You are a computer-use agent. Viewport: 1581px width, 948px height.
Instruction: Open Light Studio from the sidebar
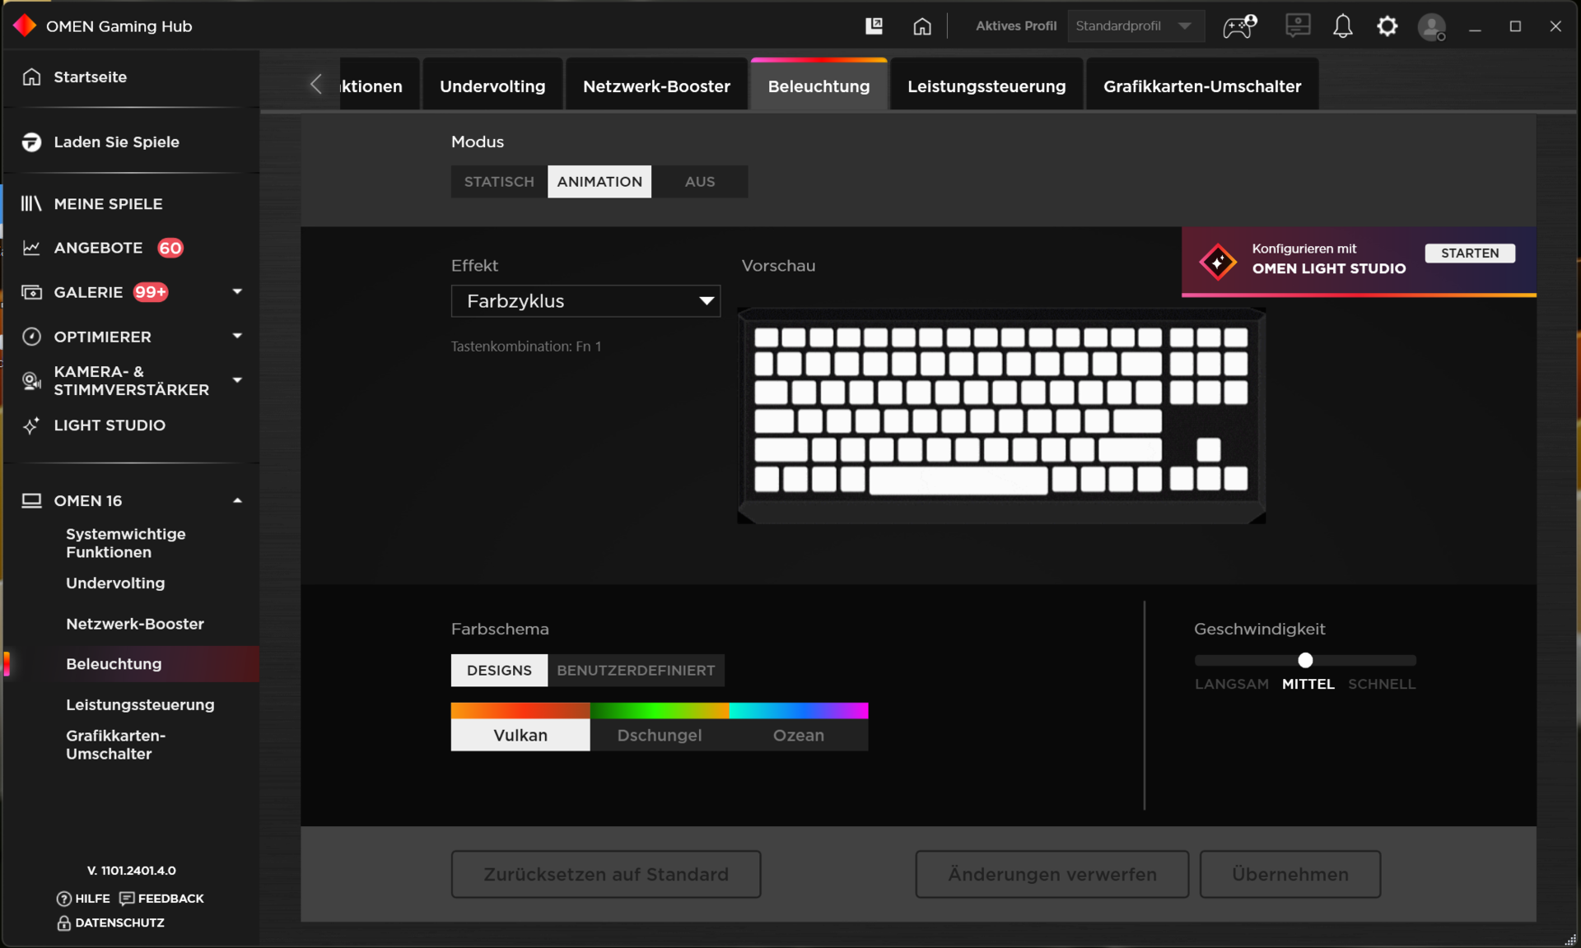tap(109, 425)
